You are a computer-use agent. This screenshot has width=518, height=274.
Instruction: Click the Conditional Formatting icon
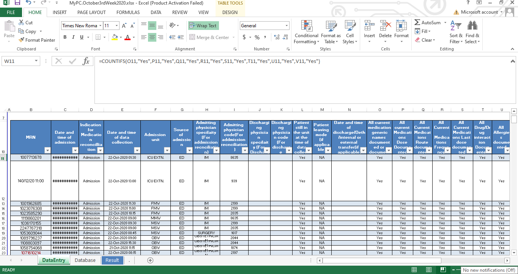306,26
